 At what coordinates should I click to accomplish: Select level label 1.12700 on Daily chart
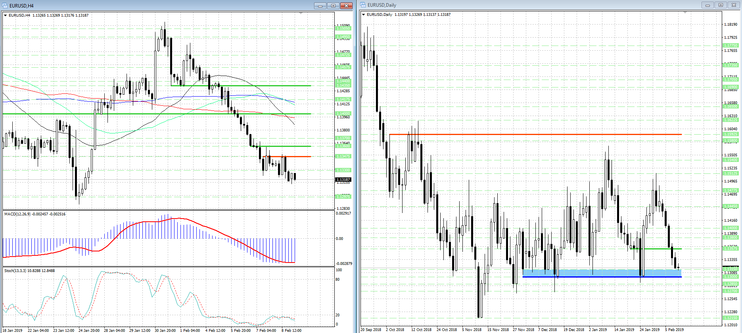point(731,291)
